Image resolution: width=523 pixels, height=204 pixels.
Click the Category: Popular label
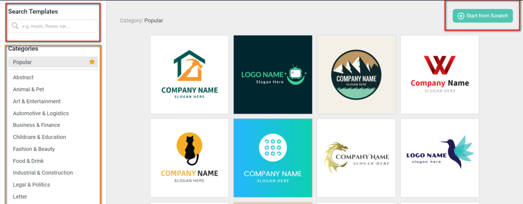(141, 21)
